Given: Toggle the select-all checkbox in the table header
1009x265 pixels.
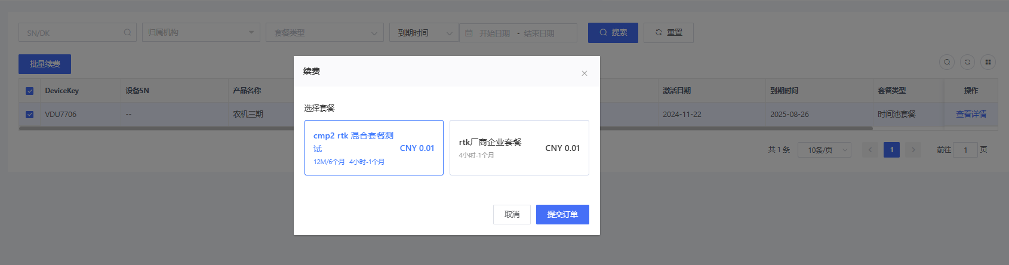Looking at the screenshot, I should (29, 91).
